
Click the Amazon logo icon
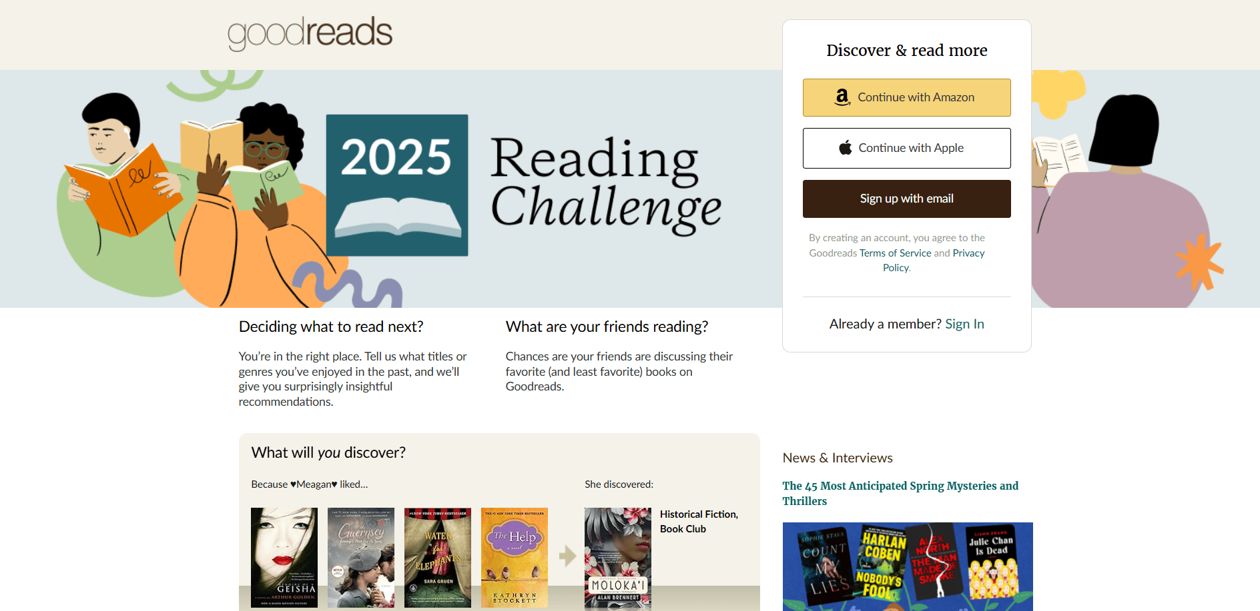[x=842, y=97]
